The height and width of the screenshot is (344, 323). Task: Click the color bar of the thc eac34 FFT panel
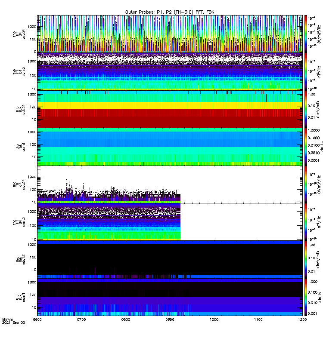point(305,184)
